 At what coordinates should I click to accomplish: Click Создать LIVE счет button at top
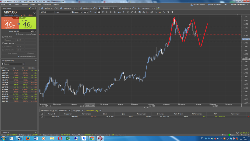click(x=198, y=4)
